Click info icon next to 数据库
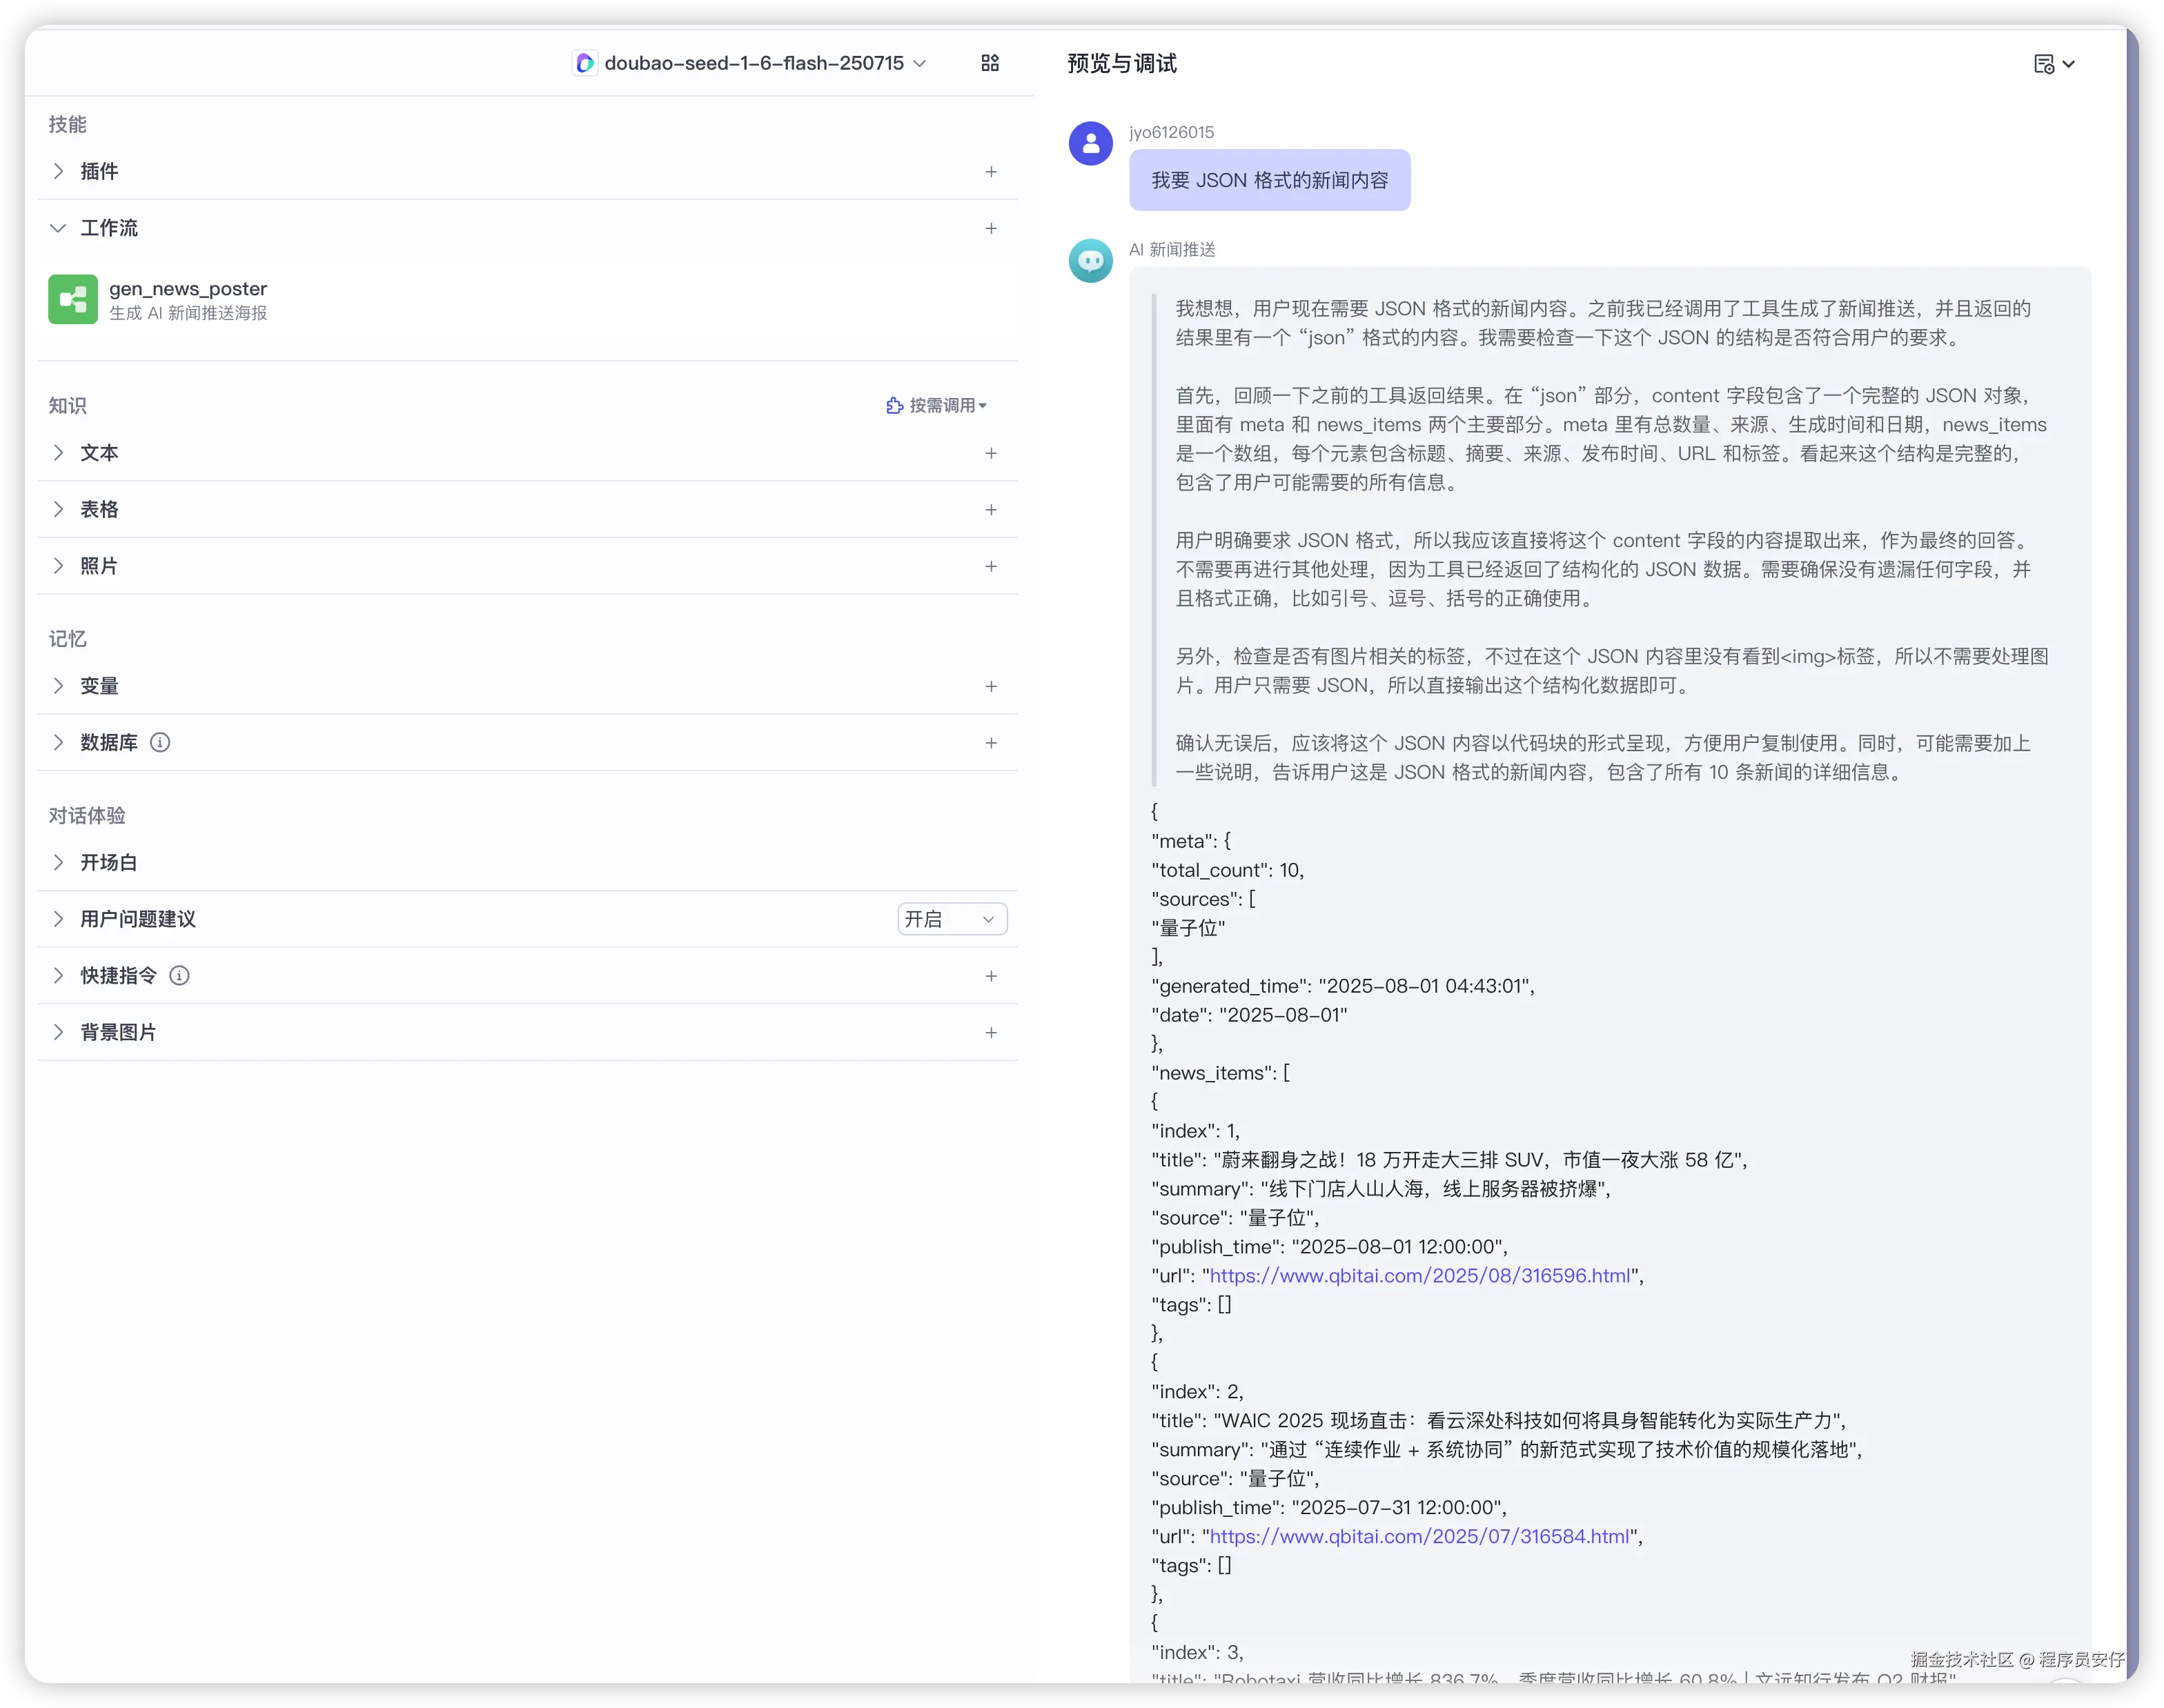This screenshot has height=1708, width=2164. [160, 742]
